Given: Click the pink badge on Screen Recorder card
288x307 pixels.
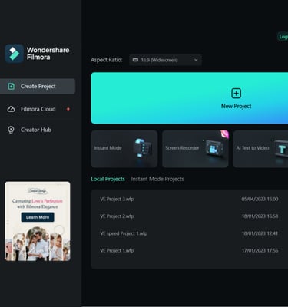Looking at the screenshot, I should (224, 134).
